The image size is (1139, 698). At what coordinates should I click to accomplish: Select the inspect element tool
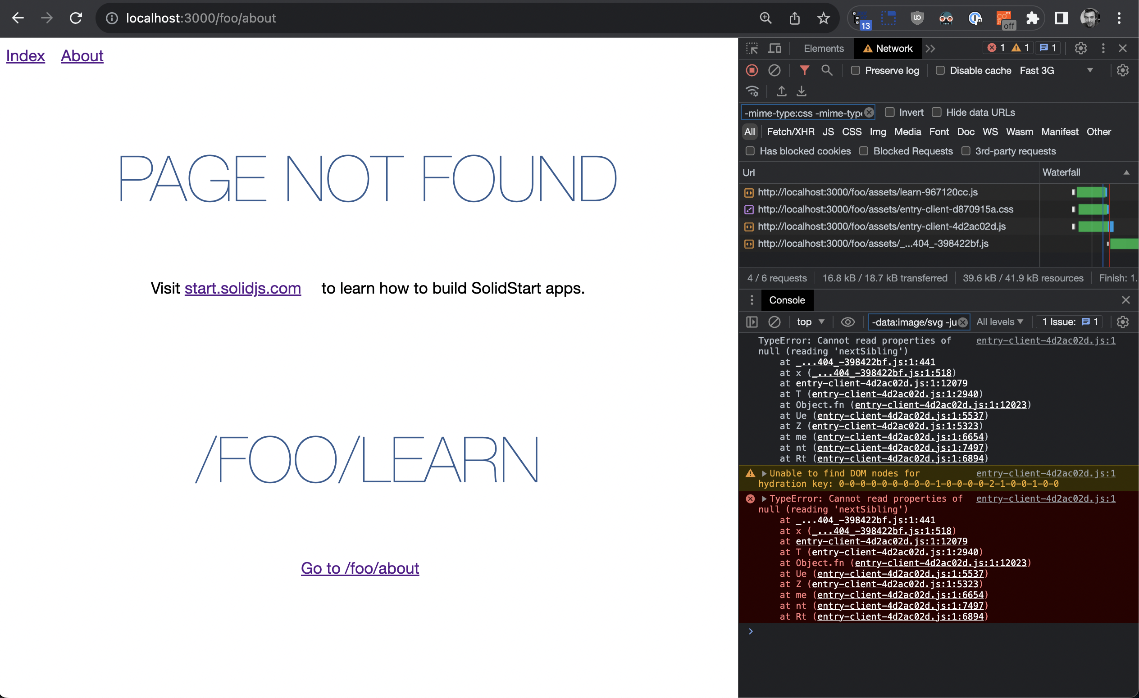[x=752, y=48]
